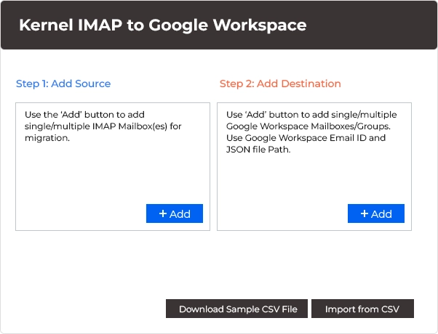Click blank area left of Download Sample CSV
The height and width of the screenshot is (334, 438).
point(87,309)
